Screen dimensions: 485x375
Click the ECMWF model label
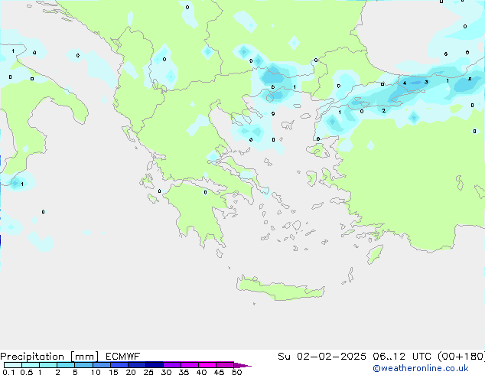[x=123, y=356]
